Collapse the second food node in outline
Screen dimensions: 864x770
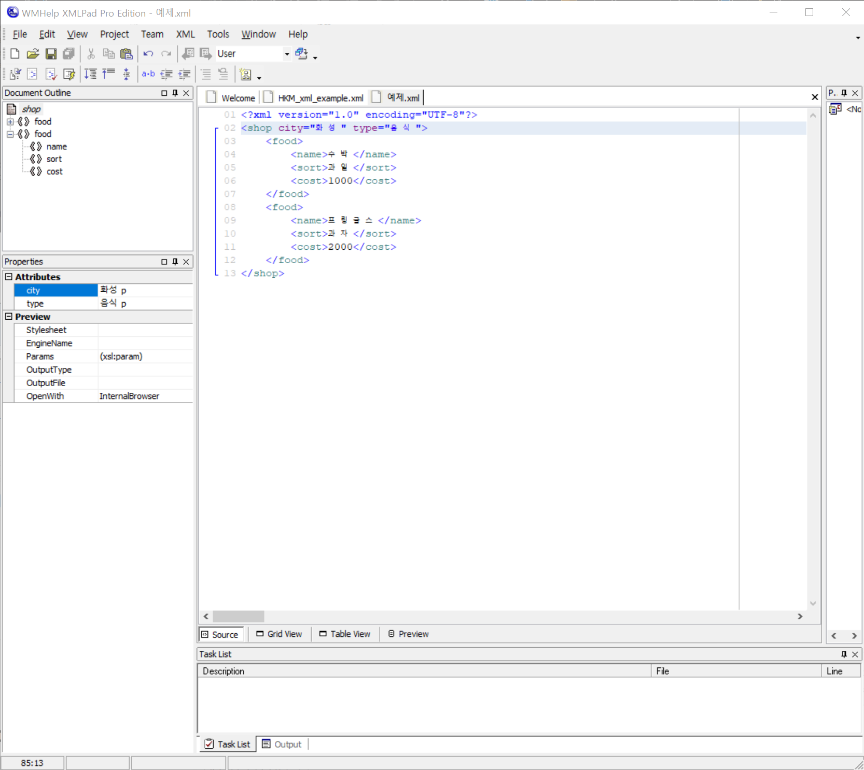(10, 134)
